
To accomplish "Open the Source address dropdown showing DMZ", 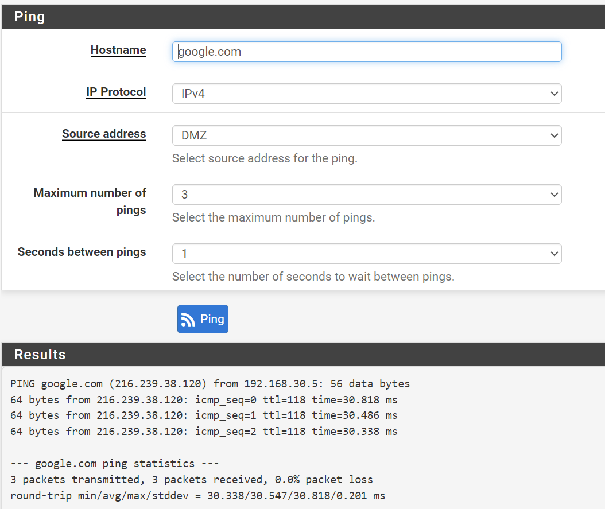I will [367, 135].
